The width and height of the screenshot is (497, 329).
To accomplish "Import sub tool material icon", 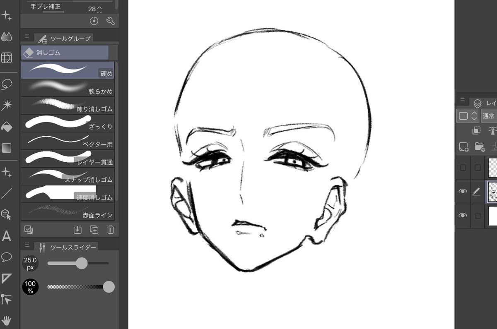I will pos(77,230).
